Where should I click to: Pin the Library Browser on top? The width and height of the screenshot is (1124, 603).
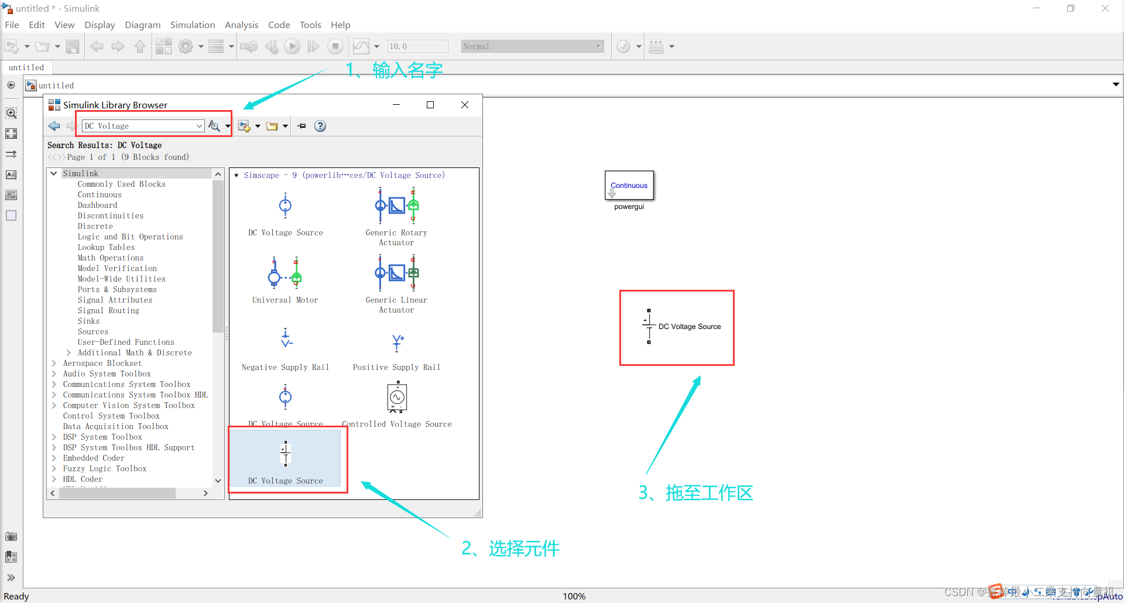pyautogui.click(x=301, y=125)
